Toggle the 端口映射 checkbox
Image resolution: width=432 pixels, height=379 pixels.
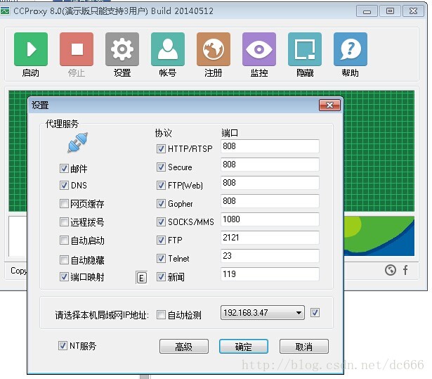(64, 276)
